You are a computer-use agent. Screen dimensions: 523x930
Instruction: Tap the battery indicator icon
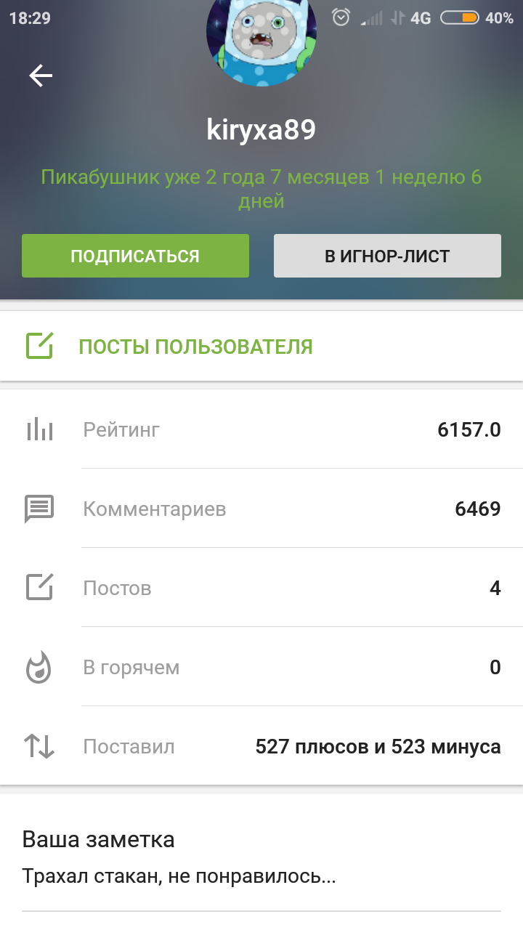point(459,17)
